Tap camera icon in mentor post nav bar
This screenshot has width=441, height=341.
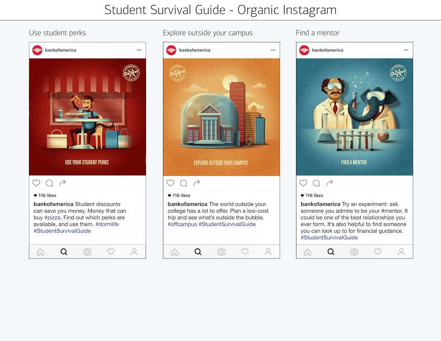354,252
